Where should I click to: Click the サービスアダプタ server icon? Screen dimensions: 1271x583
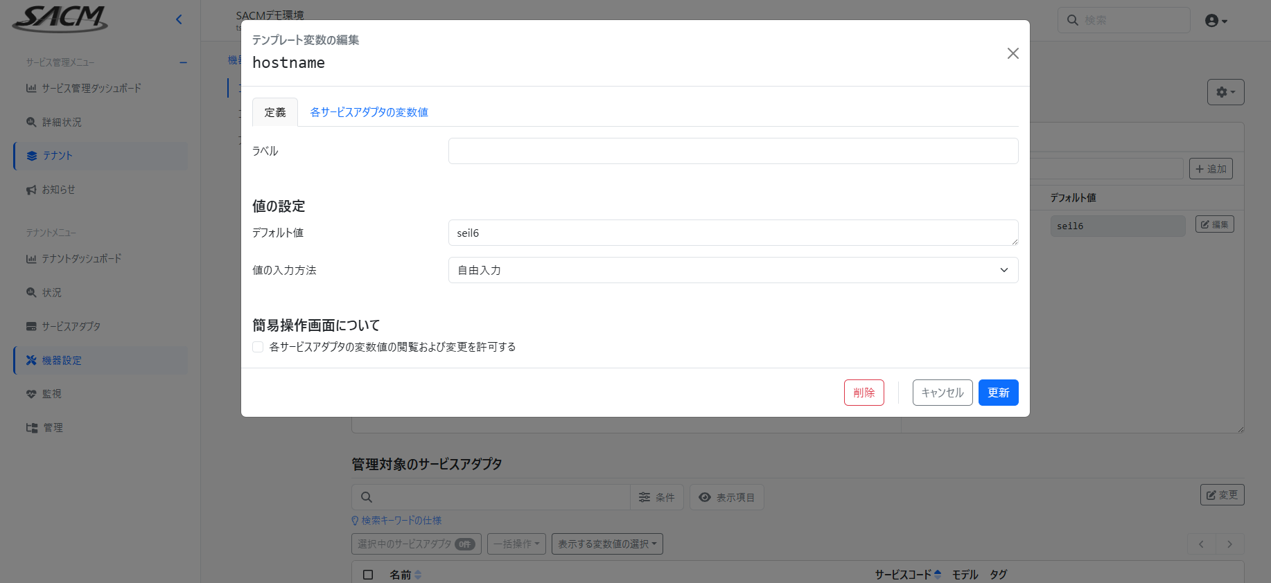pyautogui.click(x=31, y=326)
